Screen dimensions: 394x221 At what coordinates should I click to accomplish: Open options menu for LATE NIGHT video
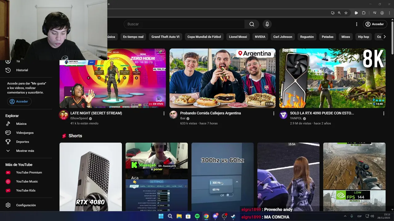164,113
